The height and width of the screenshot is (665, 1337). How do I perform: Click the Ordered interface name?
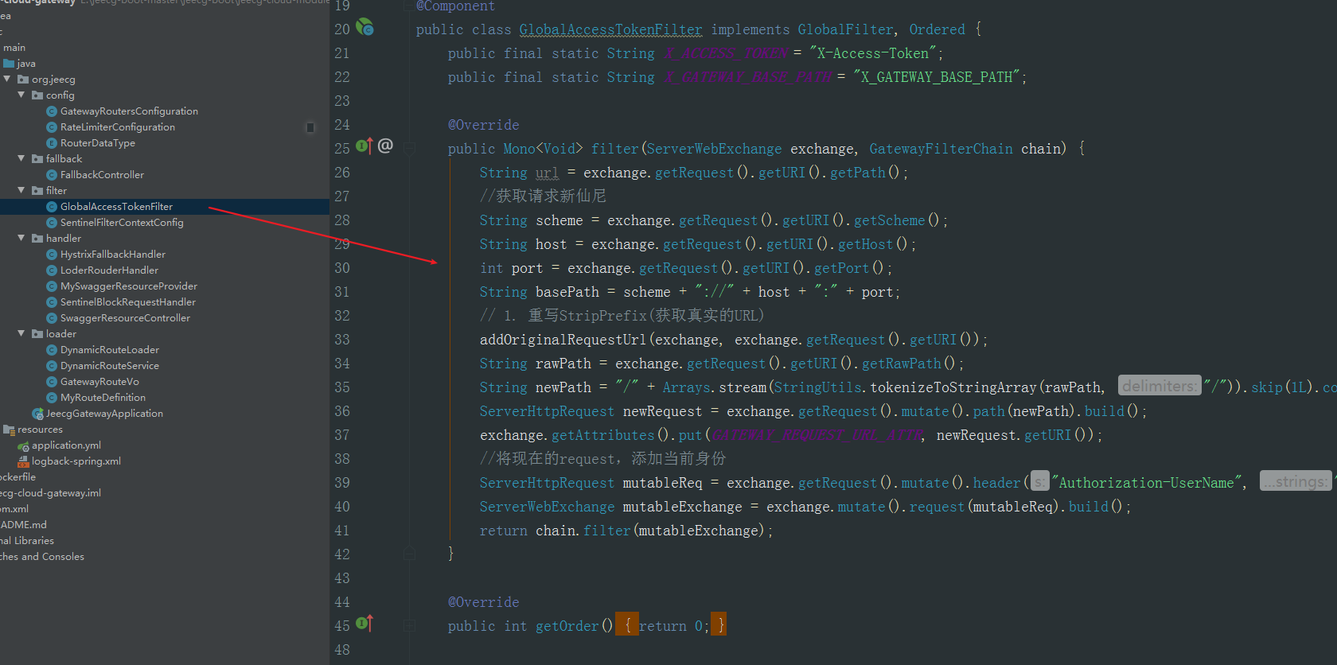tap(937, 29)
